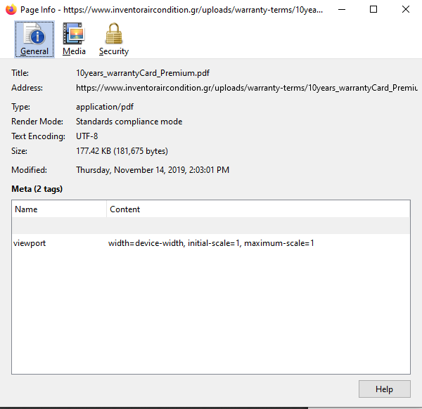Select the size value 177.42 KB
The height and width of the screenshot is (409, 422).
122,151
